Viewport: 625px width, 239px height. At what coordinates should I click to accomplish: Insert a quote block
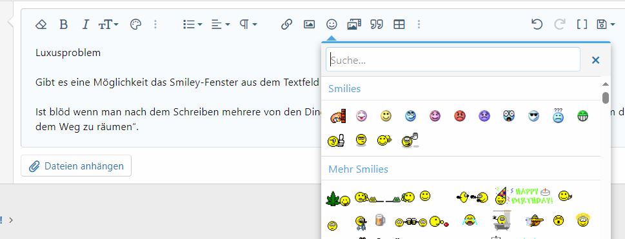(x=377, y=24)
